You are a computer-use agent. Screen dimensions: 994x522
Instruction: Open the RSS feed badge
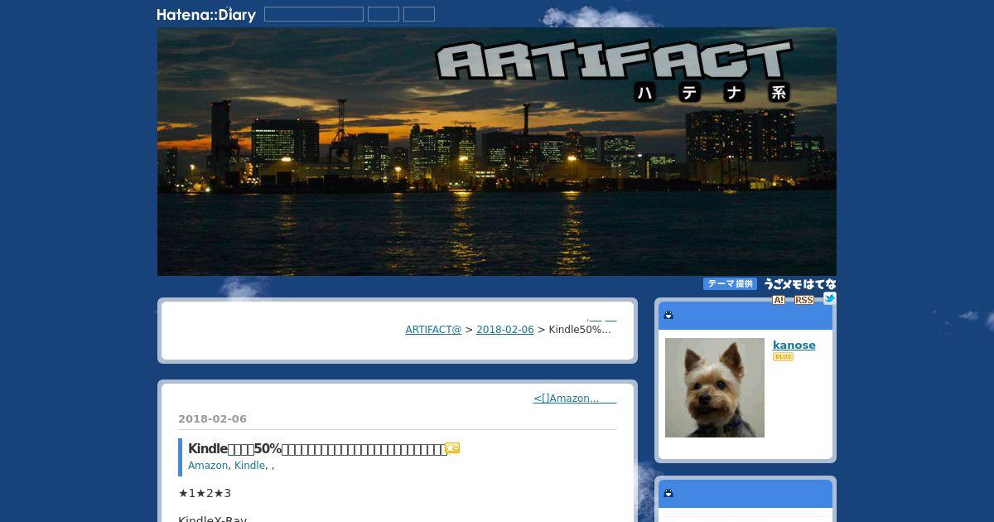pyautogui.click(x=804, y=300)
